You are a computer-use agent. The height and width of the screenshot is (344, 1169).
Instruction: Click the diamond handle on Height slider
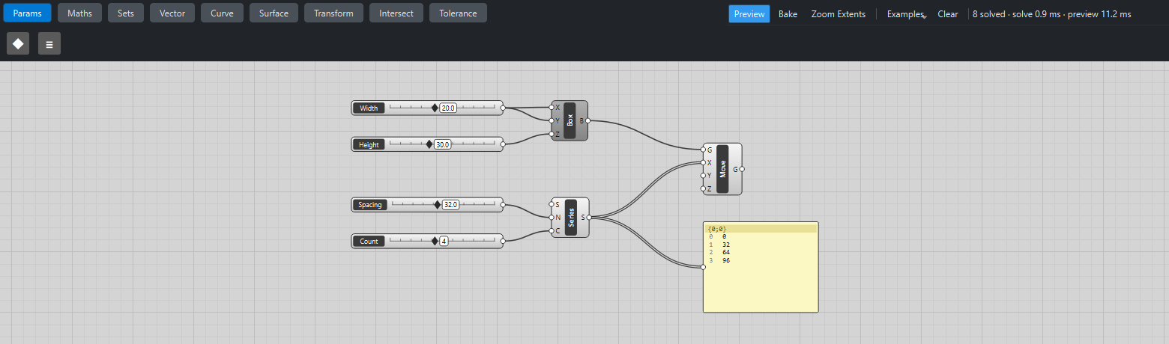pos(429,144)
